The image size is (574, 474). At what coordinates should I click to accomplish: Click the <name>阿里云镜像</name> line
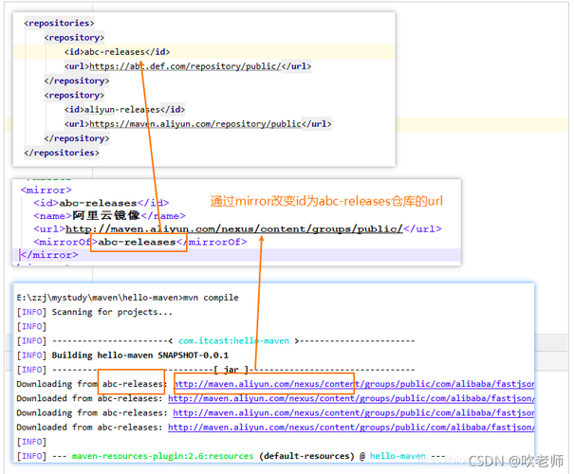coord(109,216)
